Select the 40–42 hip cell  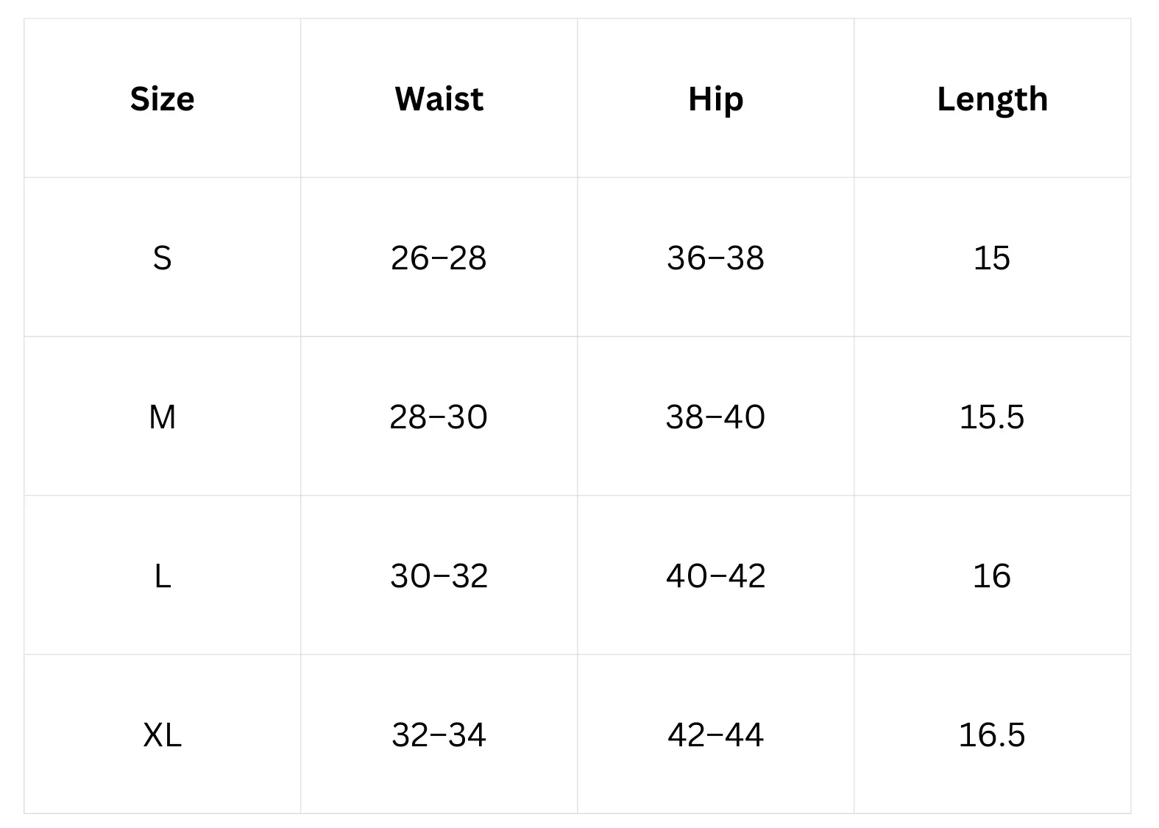(x=715, y=576)
